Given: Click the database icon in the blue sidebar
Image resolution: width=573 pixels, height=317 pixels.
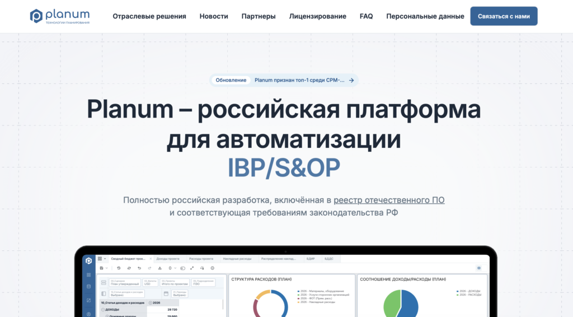Looking at the screenshot, I should click(88, 287).
